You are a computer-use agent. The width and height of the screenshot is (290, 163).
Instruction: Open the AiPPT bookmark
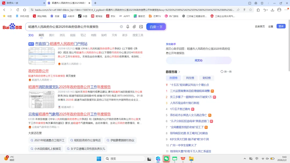point(124,16)
